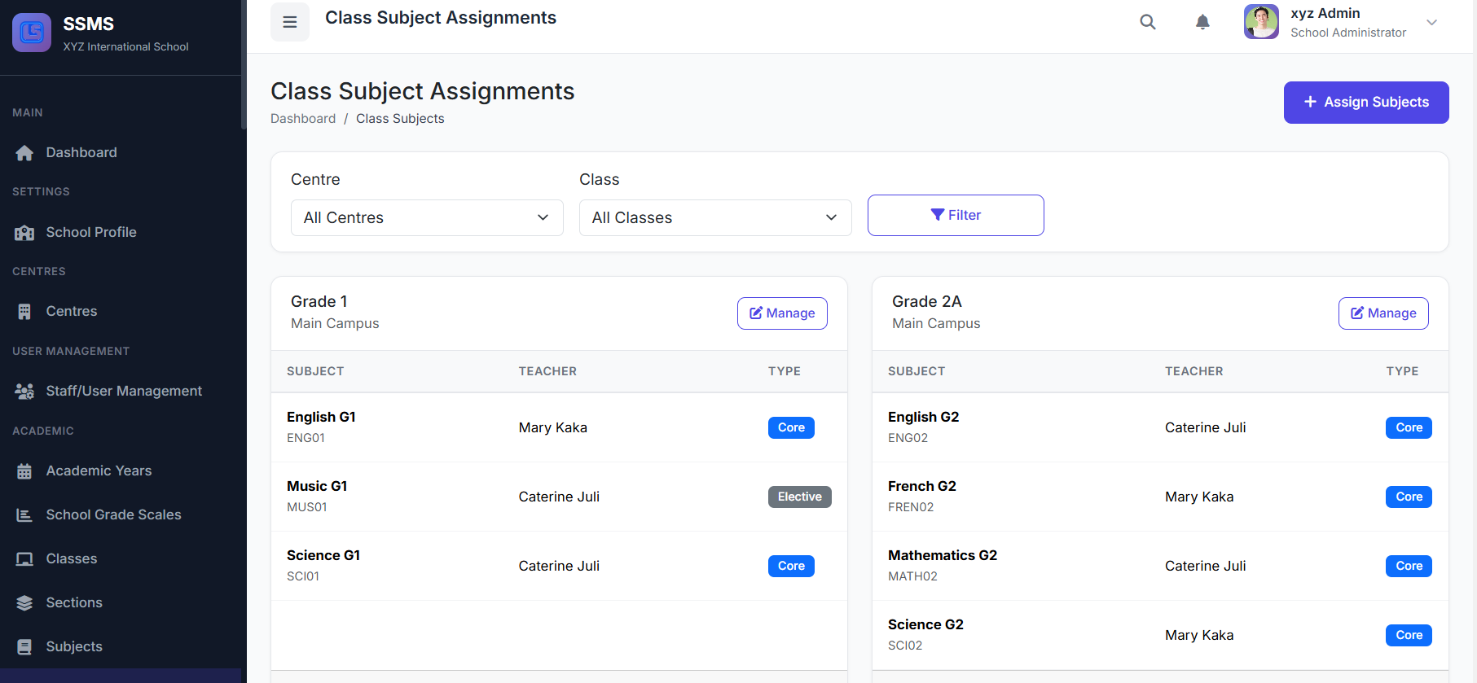Click the Core badge for Science G1
Image resolution: width=1477 pixels, height=683 pixels.
[791, 566]
